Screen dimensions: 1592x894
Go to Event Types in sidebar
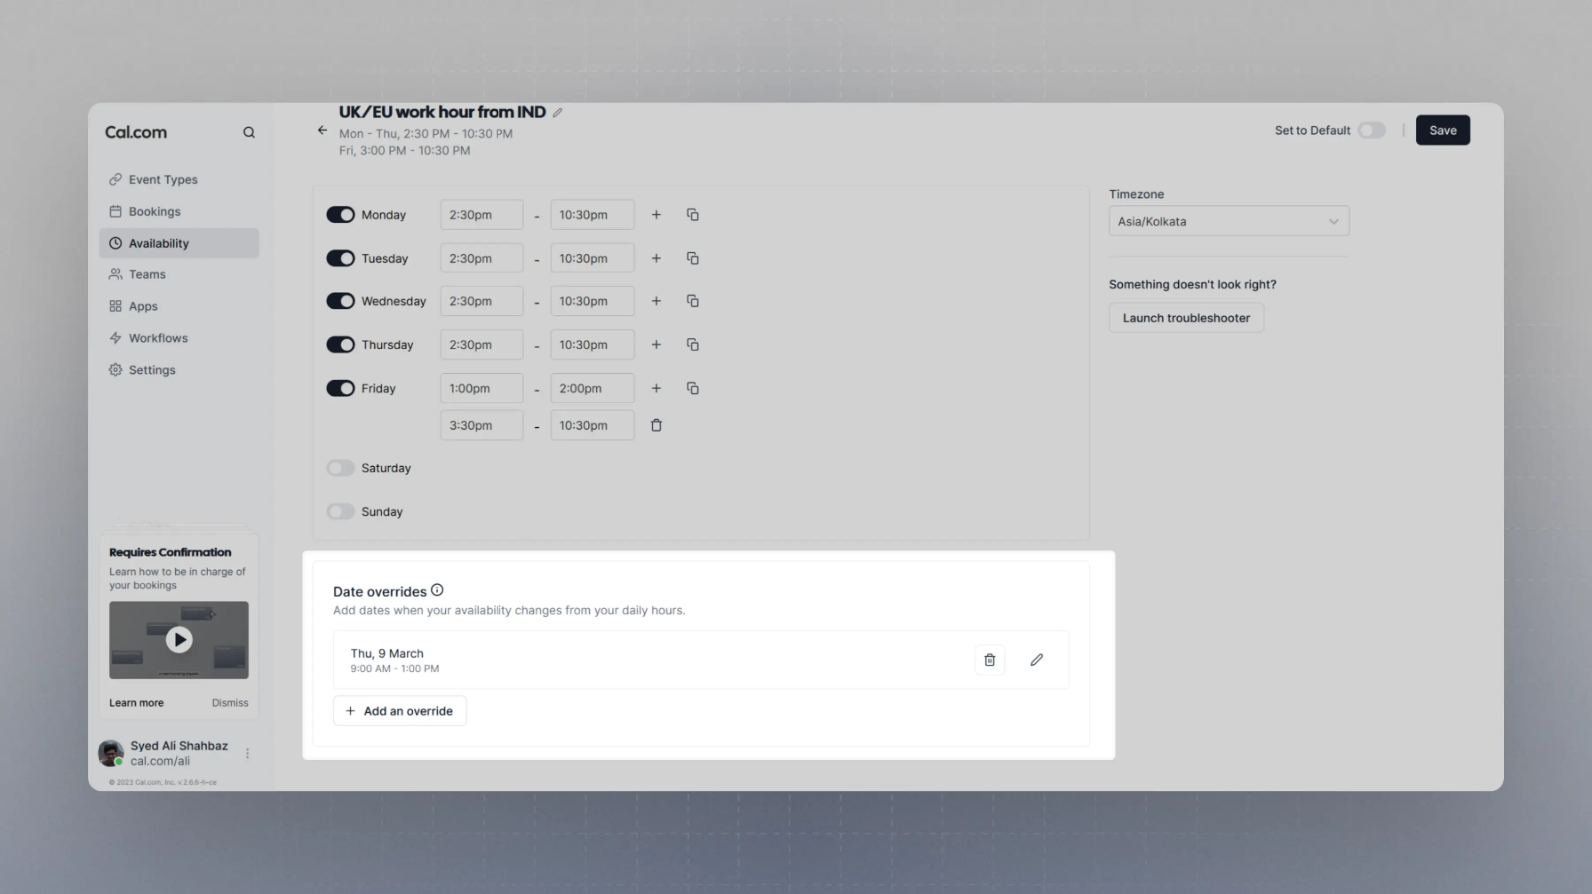coord(163,180)
